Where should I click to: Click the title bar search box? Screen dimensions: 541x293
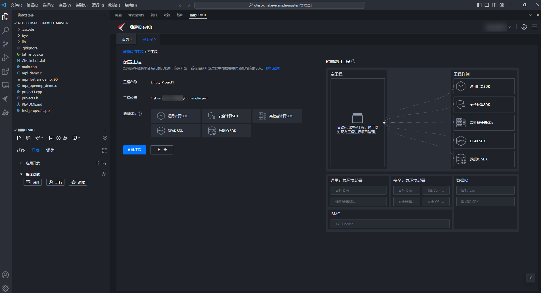pos(280,5)
